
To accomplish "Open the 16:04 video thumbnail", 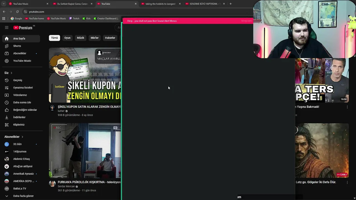I will (x=322, y=80).
